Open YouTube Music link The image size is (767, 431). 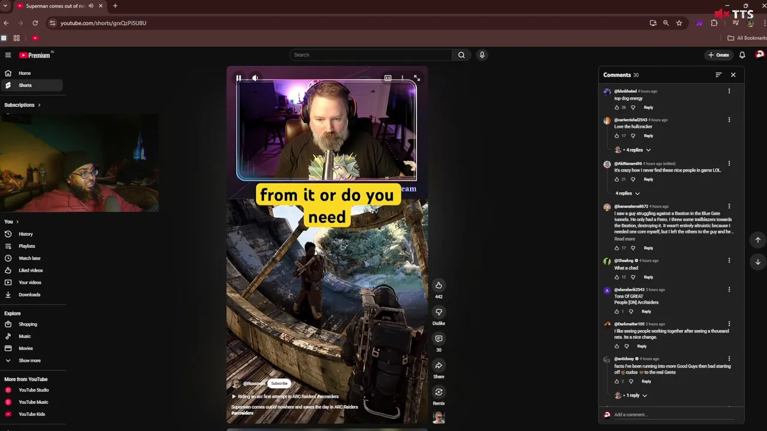coord(32,402)
